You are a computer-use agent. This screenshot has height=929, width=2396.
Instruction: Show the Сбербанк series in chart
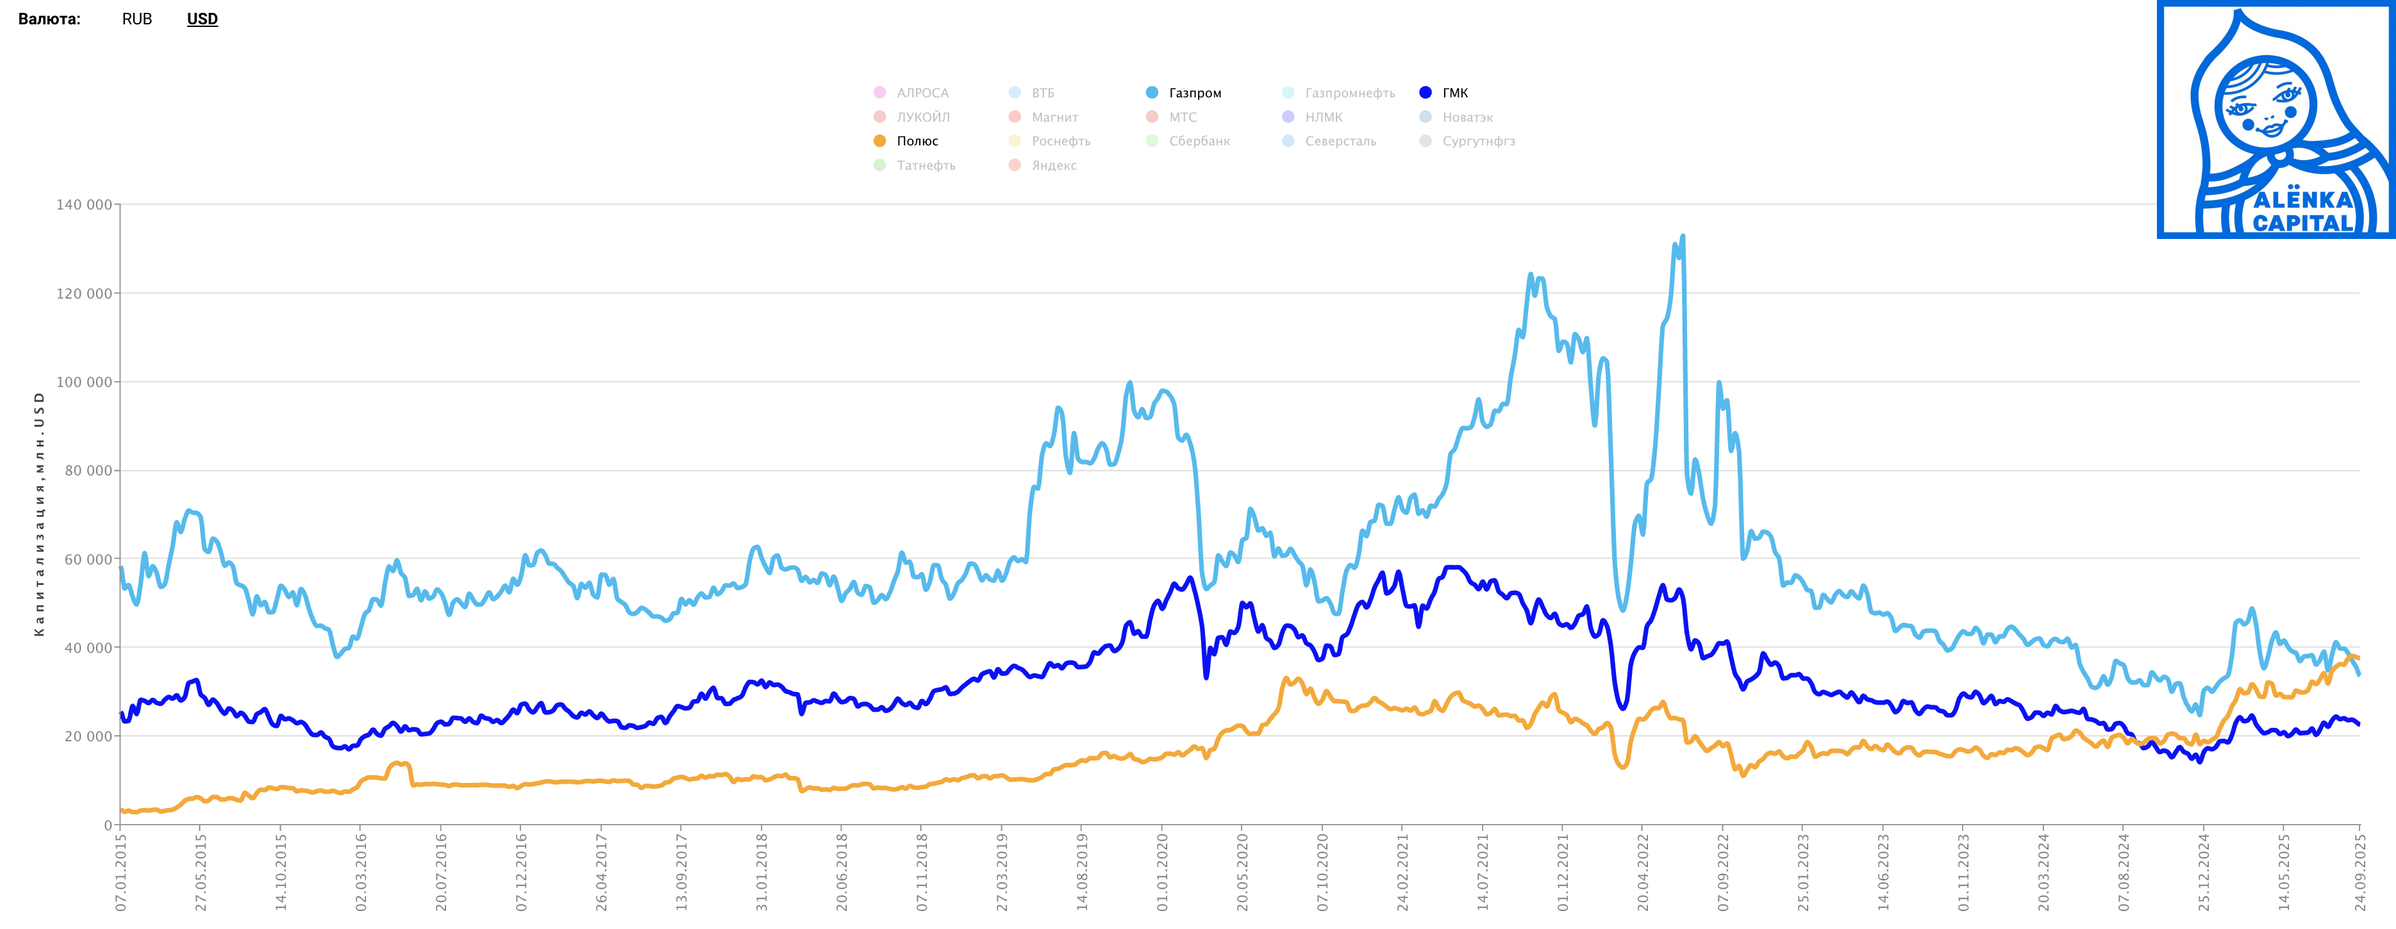[1199, 142]
